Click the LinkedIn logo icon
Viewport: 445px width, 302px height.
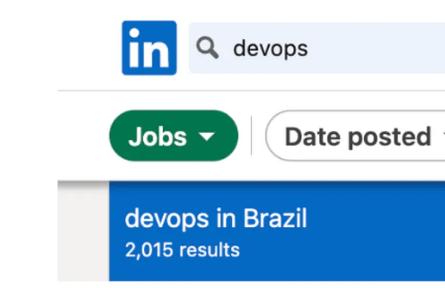[149, 48]
